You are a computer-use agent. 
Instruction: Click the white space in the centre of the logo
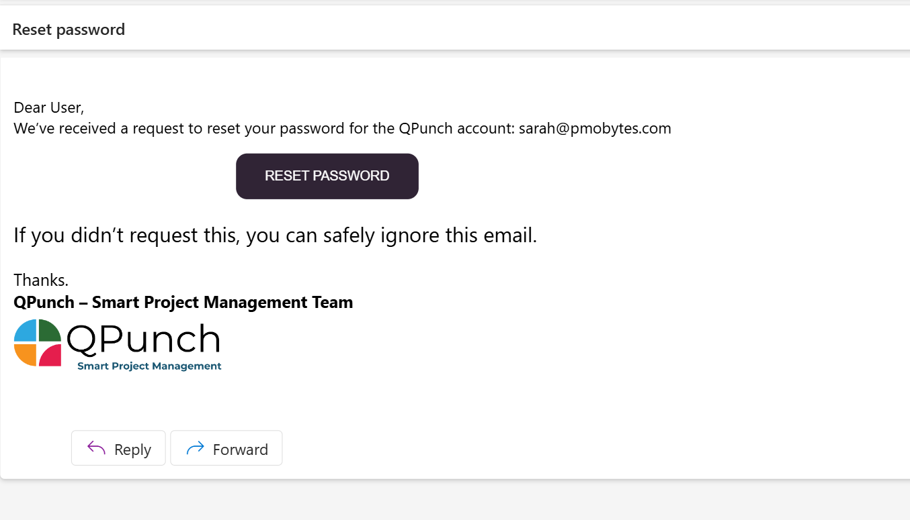38,342
